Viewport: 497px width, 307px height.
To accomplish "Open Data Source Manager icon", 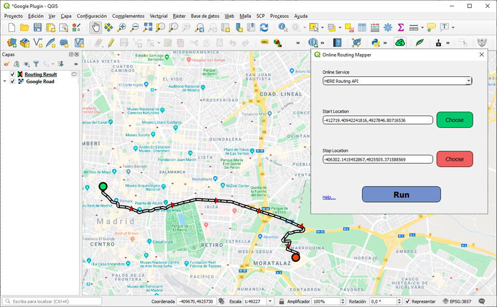I will 12,43.
